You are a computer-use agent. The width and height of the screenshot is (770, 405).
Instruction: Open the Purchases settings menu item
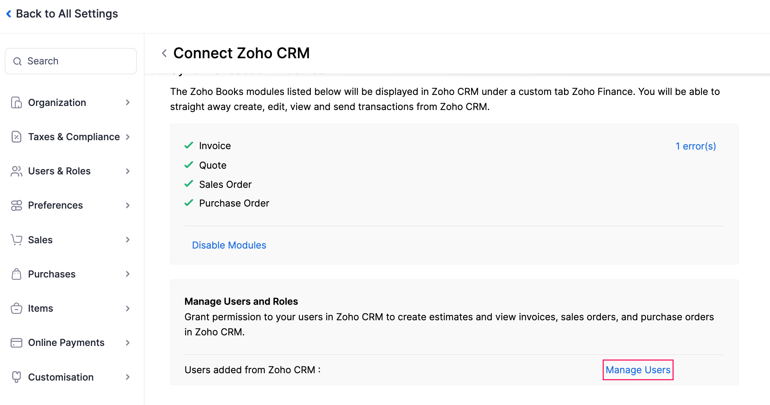(52, 274)
